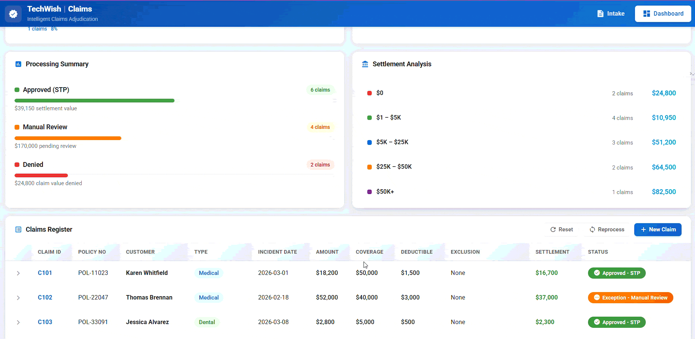Image resolution: width=695 pixels, height=339 pixels.
Task: Expand claim row C101
Action: [x=18, y=273]
